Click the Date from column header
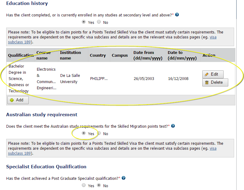 coord(148,55)
